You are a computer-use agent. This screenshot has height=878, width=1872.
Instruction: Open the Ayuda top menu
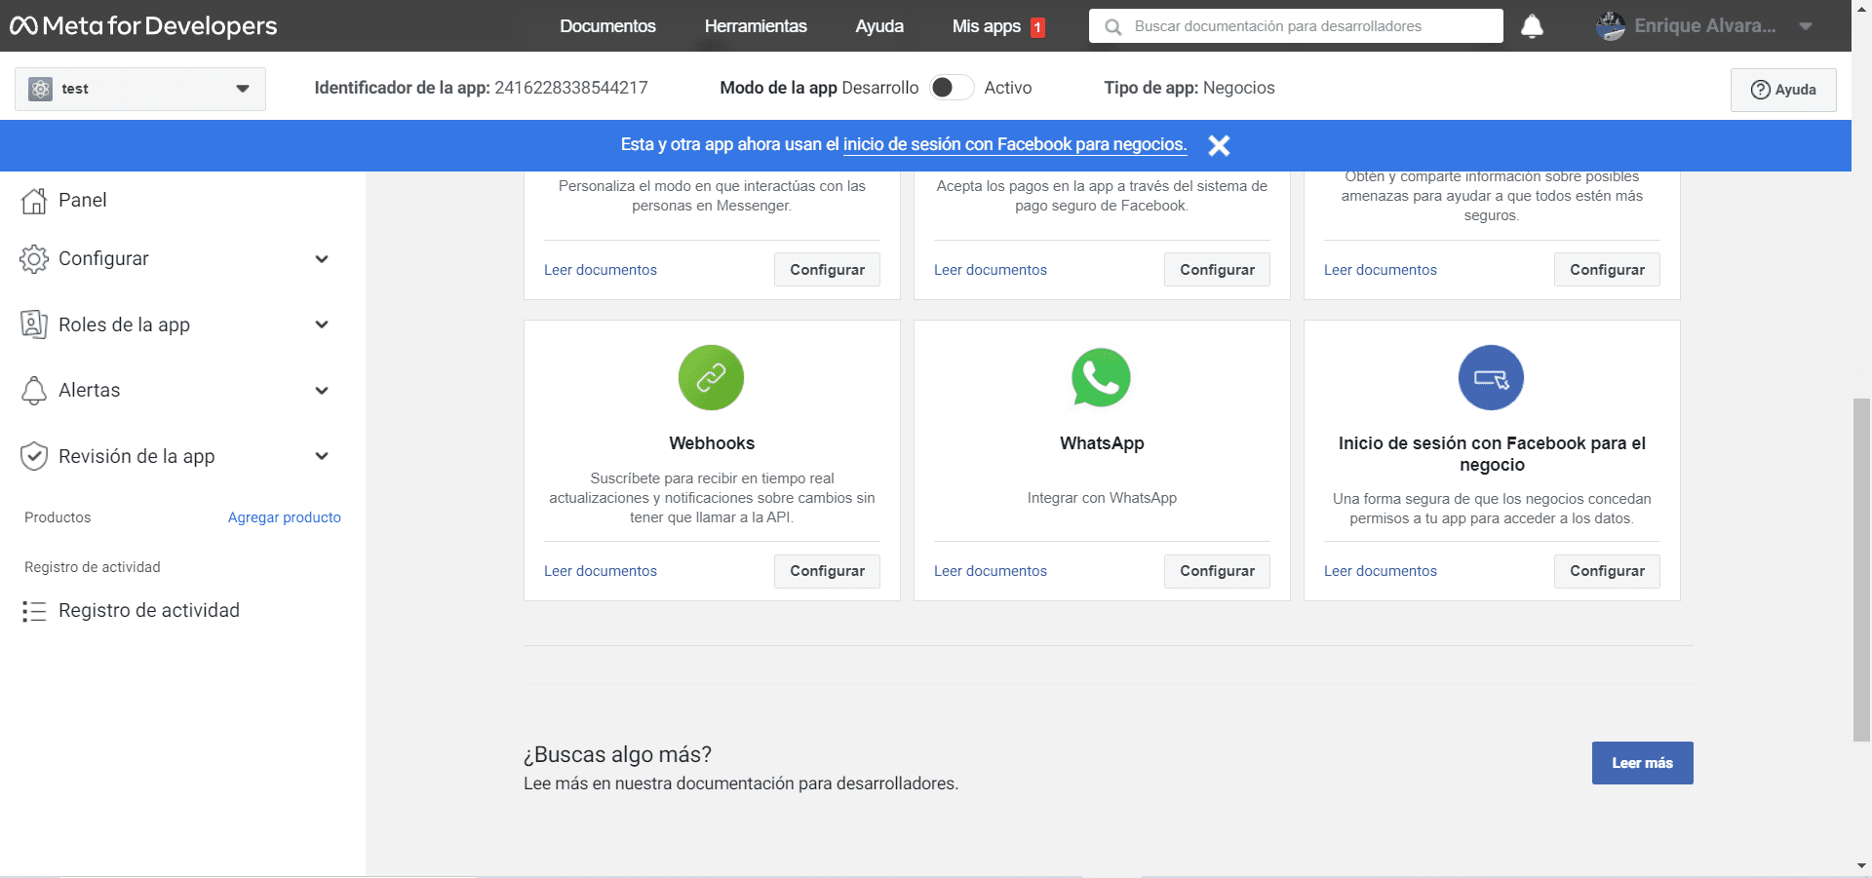point(879,26)
